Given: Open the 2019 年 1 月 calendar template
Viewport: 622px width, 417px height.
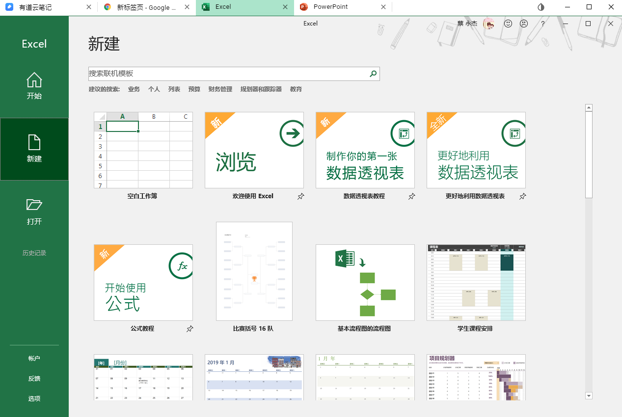Looking at the screenshot, I should (254, 377).
